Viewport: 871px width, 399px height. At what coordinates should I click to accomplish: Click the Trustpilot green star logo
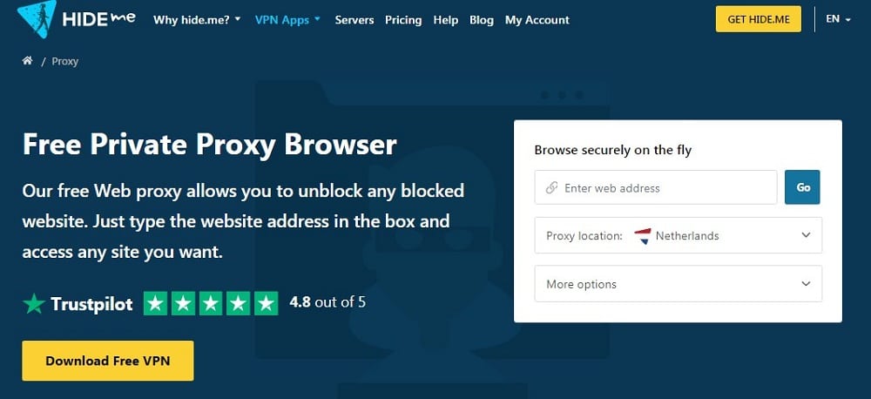(33, 304)
